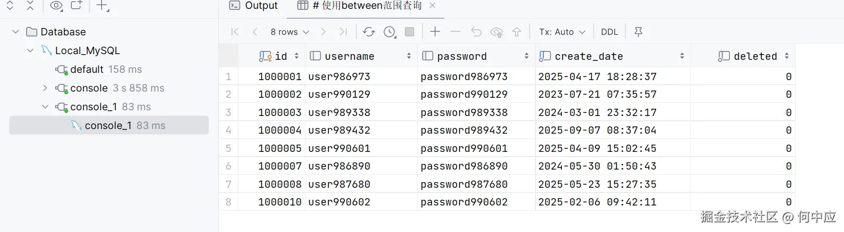Click the DDL button

point(609,32)
